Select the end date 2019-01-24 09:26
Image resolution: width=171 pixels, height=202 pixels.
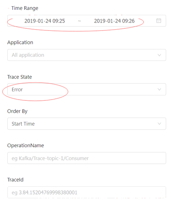tap(114, 21)
